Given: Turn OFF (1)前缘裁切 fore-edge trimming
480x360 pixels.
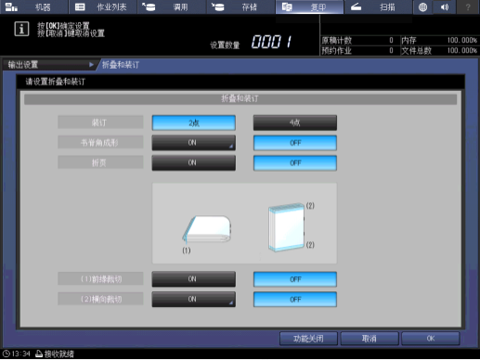Looking at the screenshot, I should pos(295,279).
